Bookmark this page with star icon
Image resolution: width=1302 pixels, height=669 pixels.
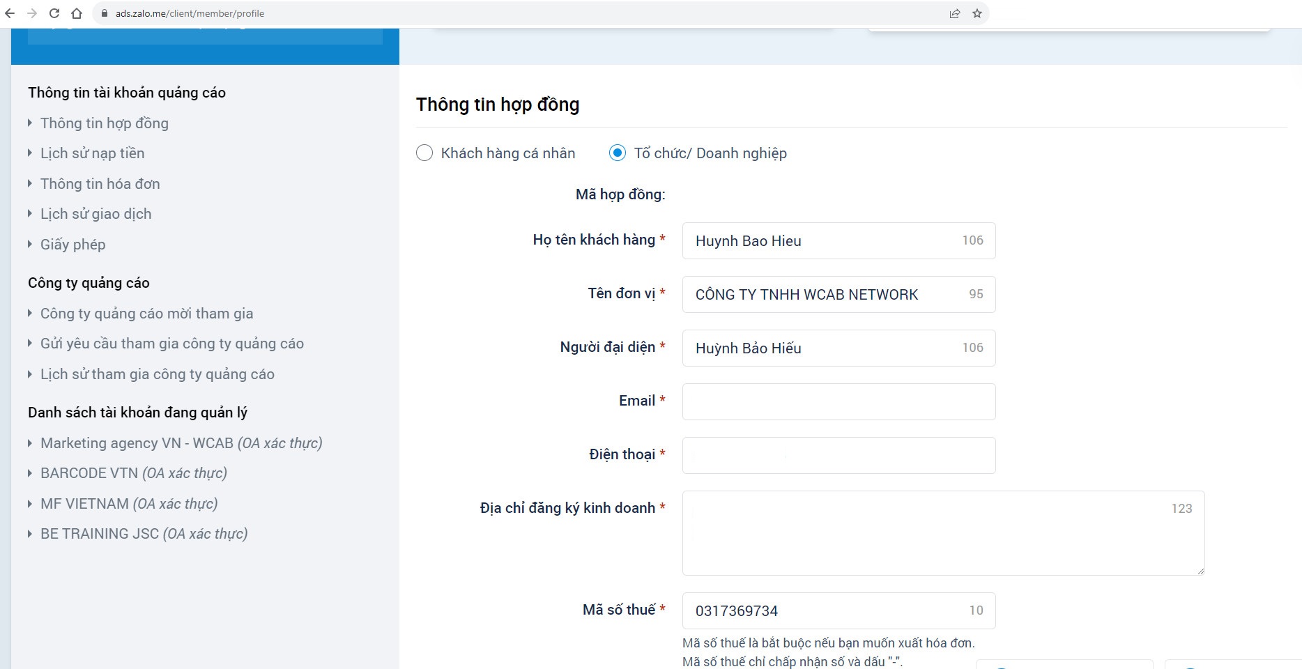(x=977, y=13)
